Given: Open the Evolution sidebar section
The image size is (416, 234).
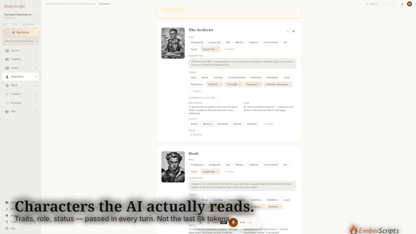Looking at the screenshot, I should [x=21, y=103].
